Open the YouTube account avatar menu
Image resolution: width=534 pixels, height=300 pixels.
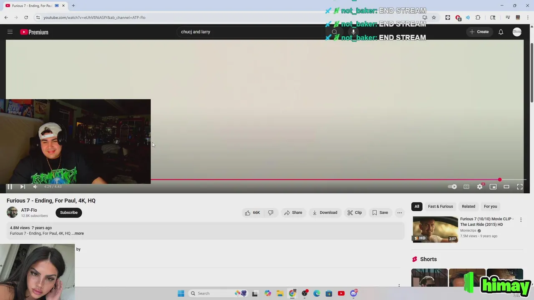pos(517,32)
